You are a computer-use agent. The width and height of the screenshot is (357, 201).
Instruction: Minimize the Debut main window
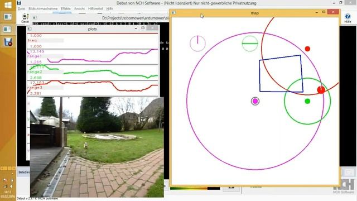pyautogui.click(x=334, y=3)
